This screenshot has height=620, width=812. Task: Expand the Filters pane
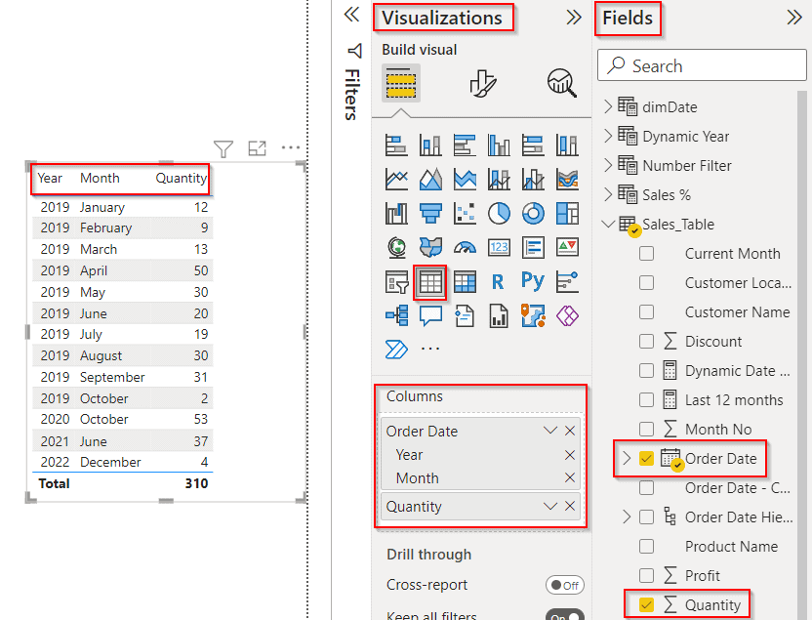click(351, 15)
